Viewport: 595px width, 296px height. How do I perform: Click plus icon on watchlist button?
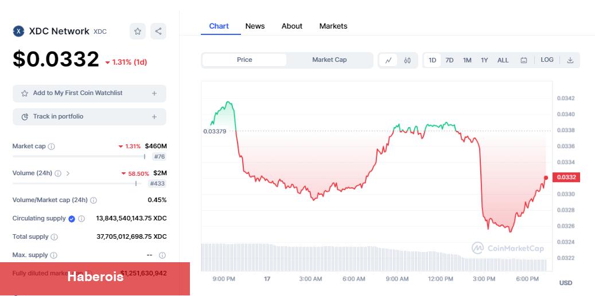pos(154,93)
